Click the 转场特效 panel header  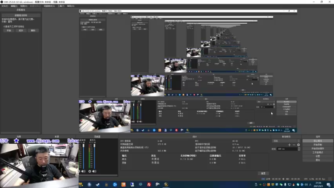[286, 137]
